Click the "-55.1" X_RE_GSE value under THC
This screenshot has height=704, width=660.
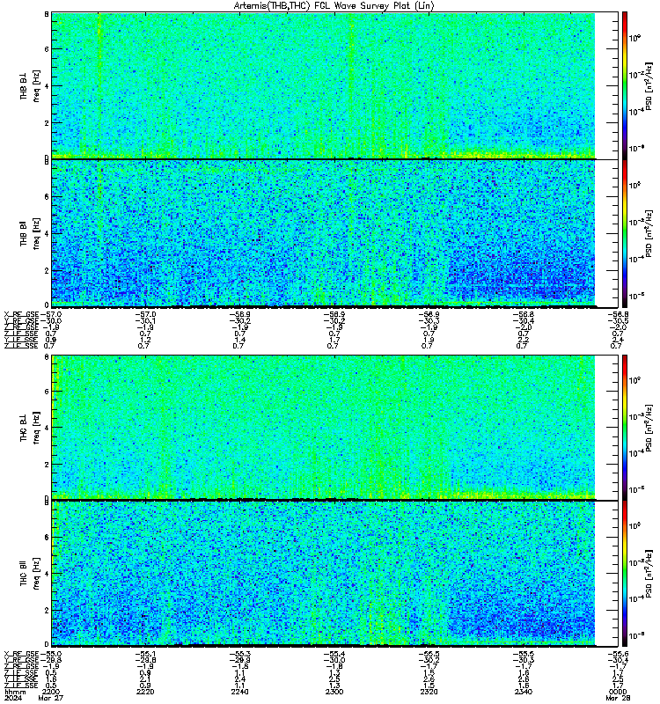point(145,654)
